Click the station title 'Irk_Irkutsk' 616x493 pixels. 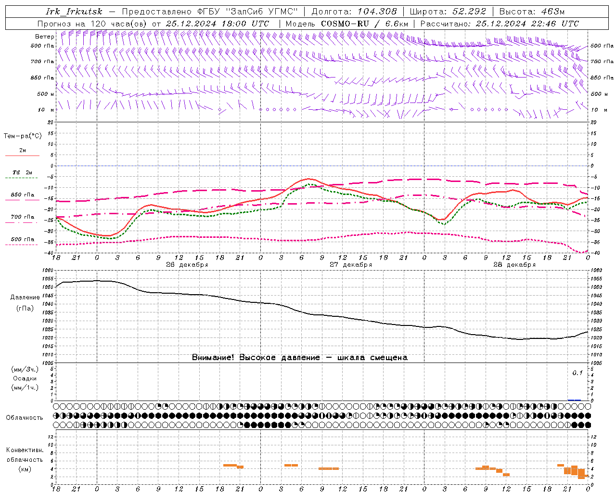[74, 12]
